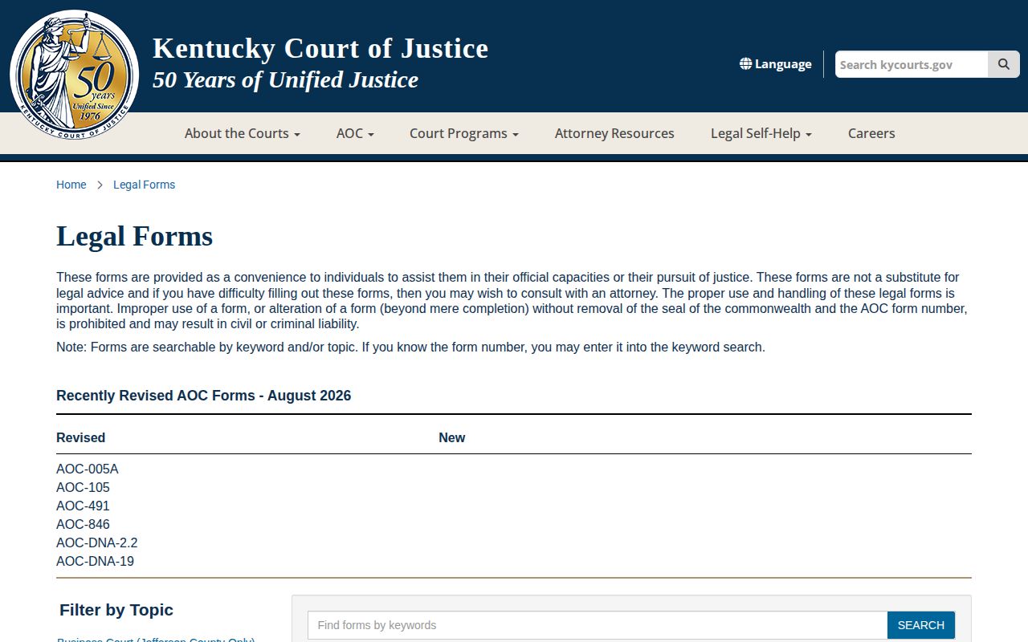Open the Court Programs dropdown
1028x642 pixels.
(463, 133)
